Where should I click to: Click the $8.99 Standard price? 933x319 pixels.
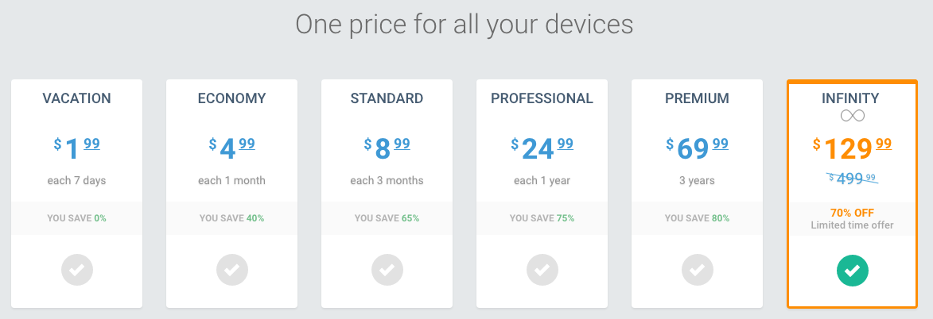pos(387,148)
